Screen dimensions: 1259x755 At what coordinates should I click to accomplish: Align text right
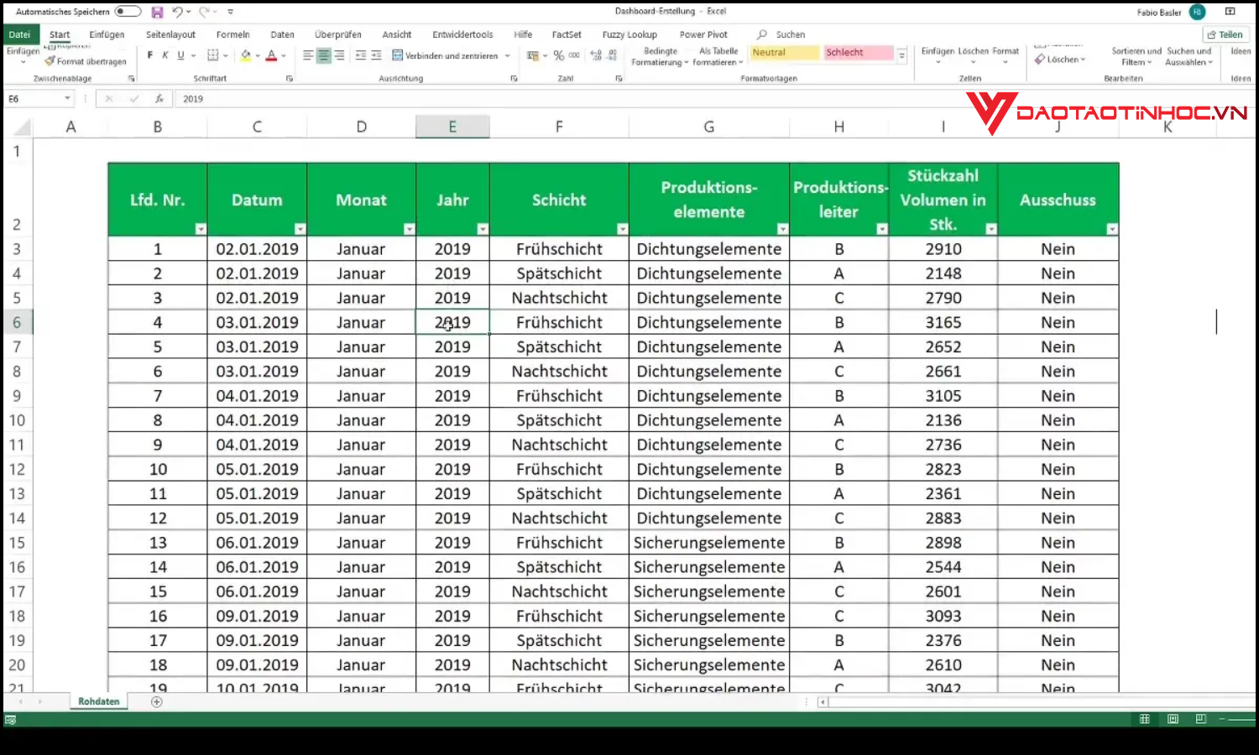pos(339,55)
